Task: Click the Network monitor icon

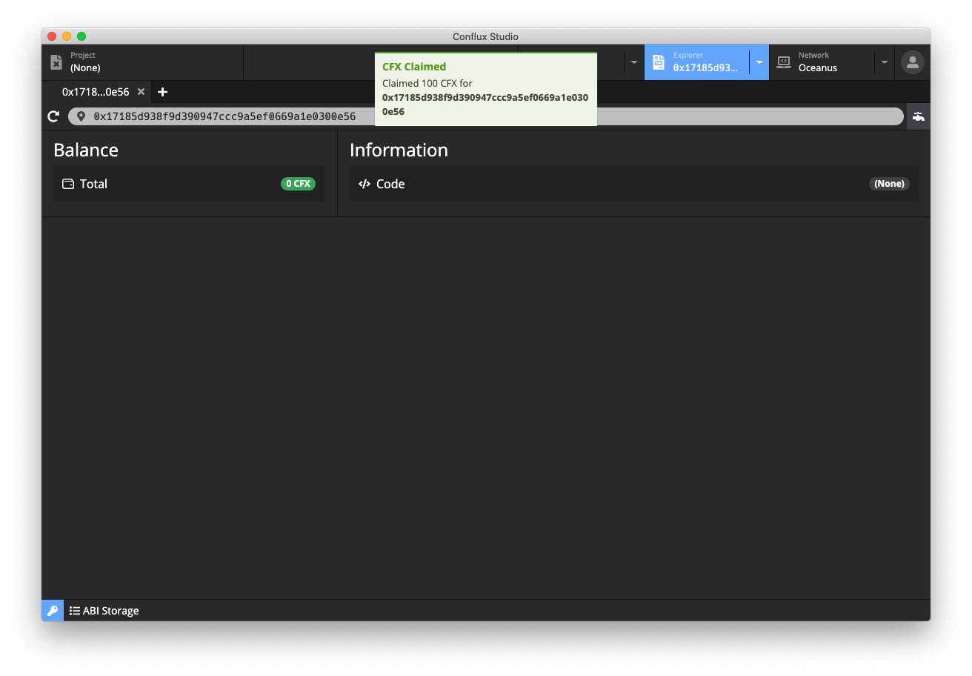Action: (783, 63)
